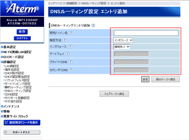Open その他の設定 link

coord(13,101)
